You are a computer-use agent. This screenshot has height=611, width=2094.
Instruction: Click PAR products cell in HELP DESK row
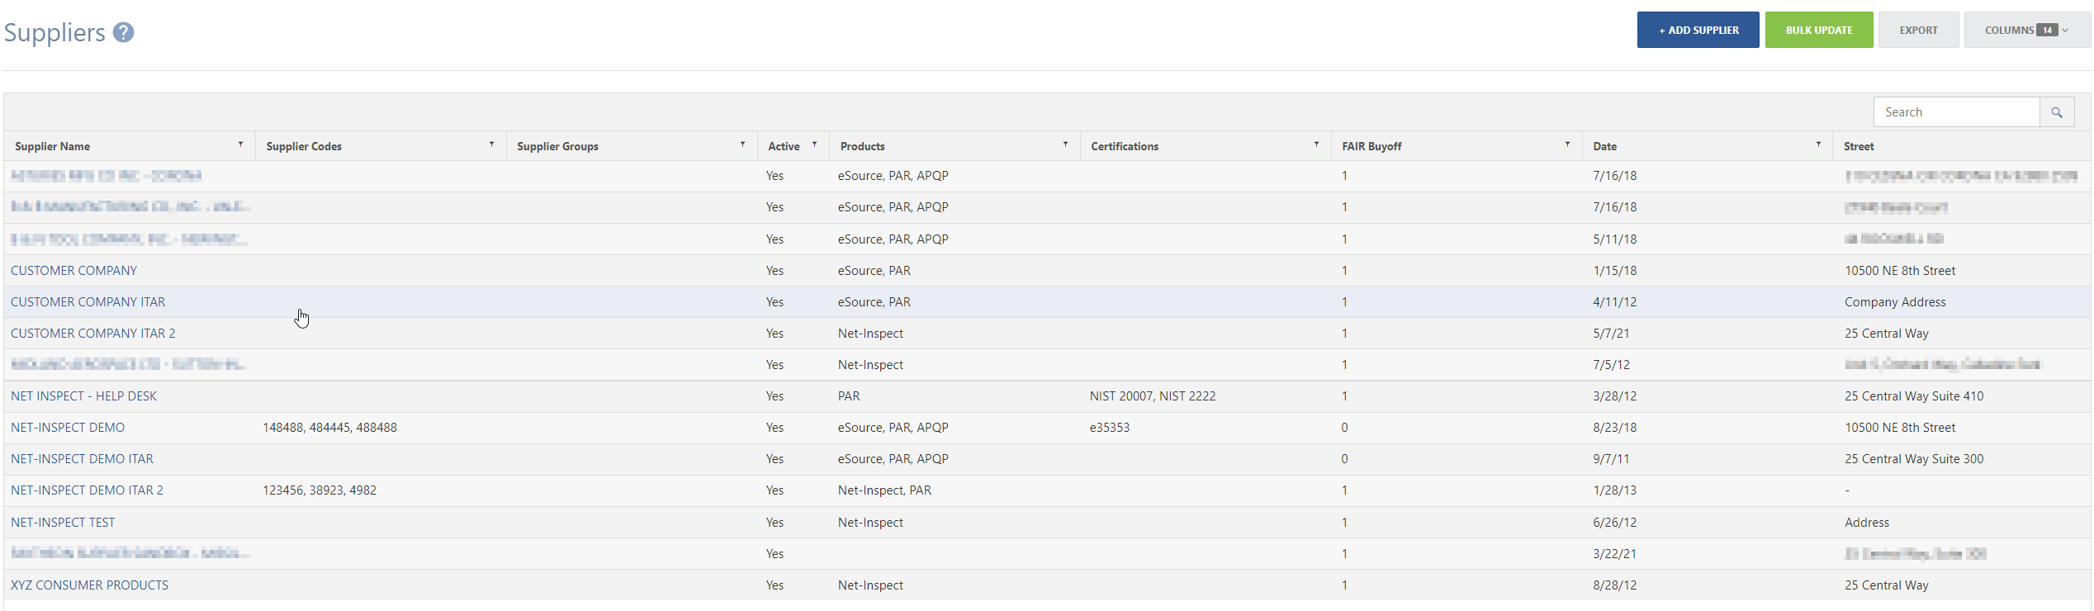[849, 396]
